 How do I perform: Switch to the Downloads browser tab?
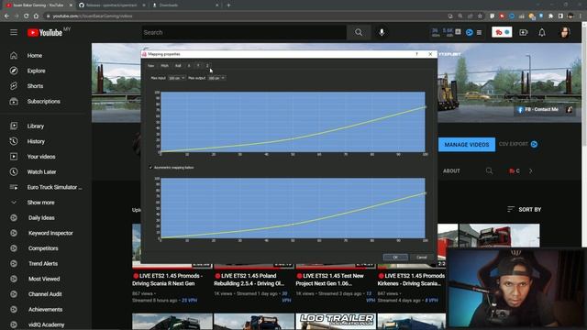tap(185, 5)
